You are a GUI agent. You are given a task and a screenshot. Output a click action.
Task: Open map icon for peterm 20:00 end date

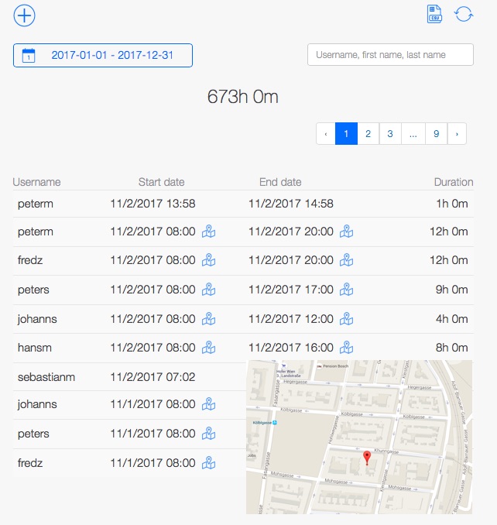pyautogui.click(x=347, y=232)
